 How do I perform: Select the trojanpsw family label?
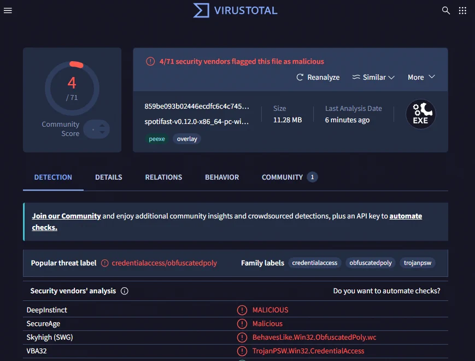(x=417, y=263)
